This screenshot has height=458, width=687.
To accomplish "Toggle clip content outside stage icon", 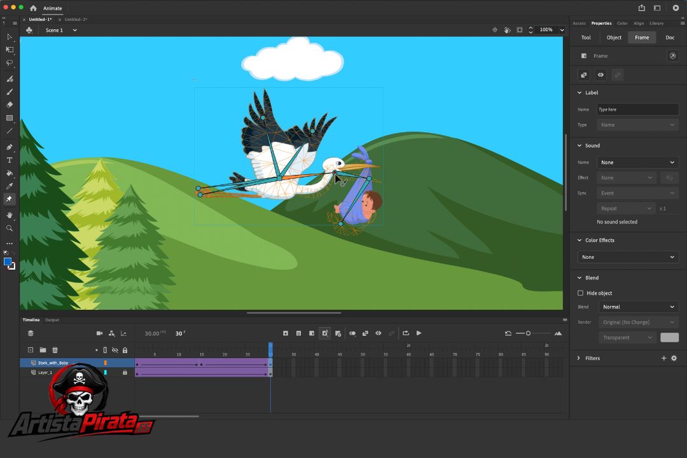I will [x=519, y=30].
